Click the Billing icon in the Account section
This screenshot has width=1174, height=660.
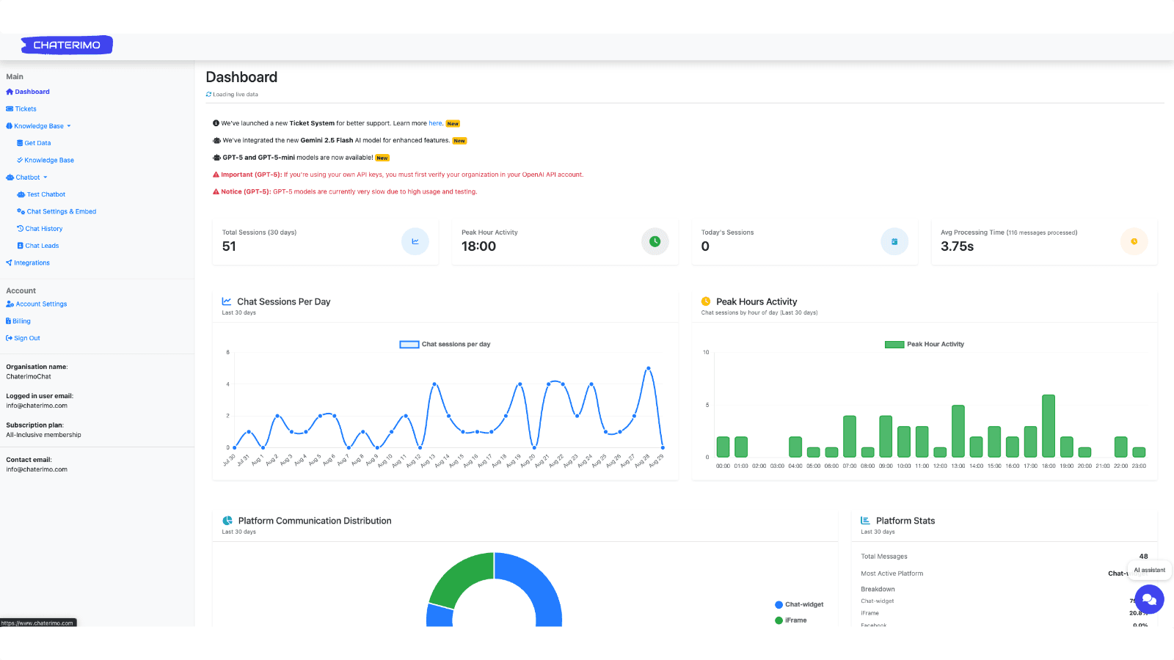click(x=9, y=320)
